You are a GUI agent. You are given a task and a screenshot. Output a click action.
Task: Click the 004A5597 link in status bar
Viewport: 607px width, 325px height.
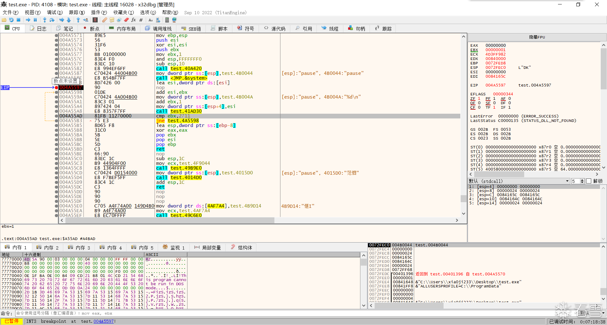coord(104,321)
